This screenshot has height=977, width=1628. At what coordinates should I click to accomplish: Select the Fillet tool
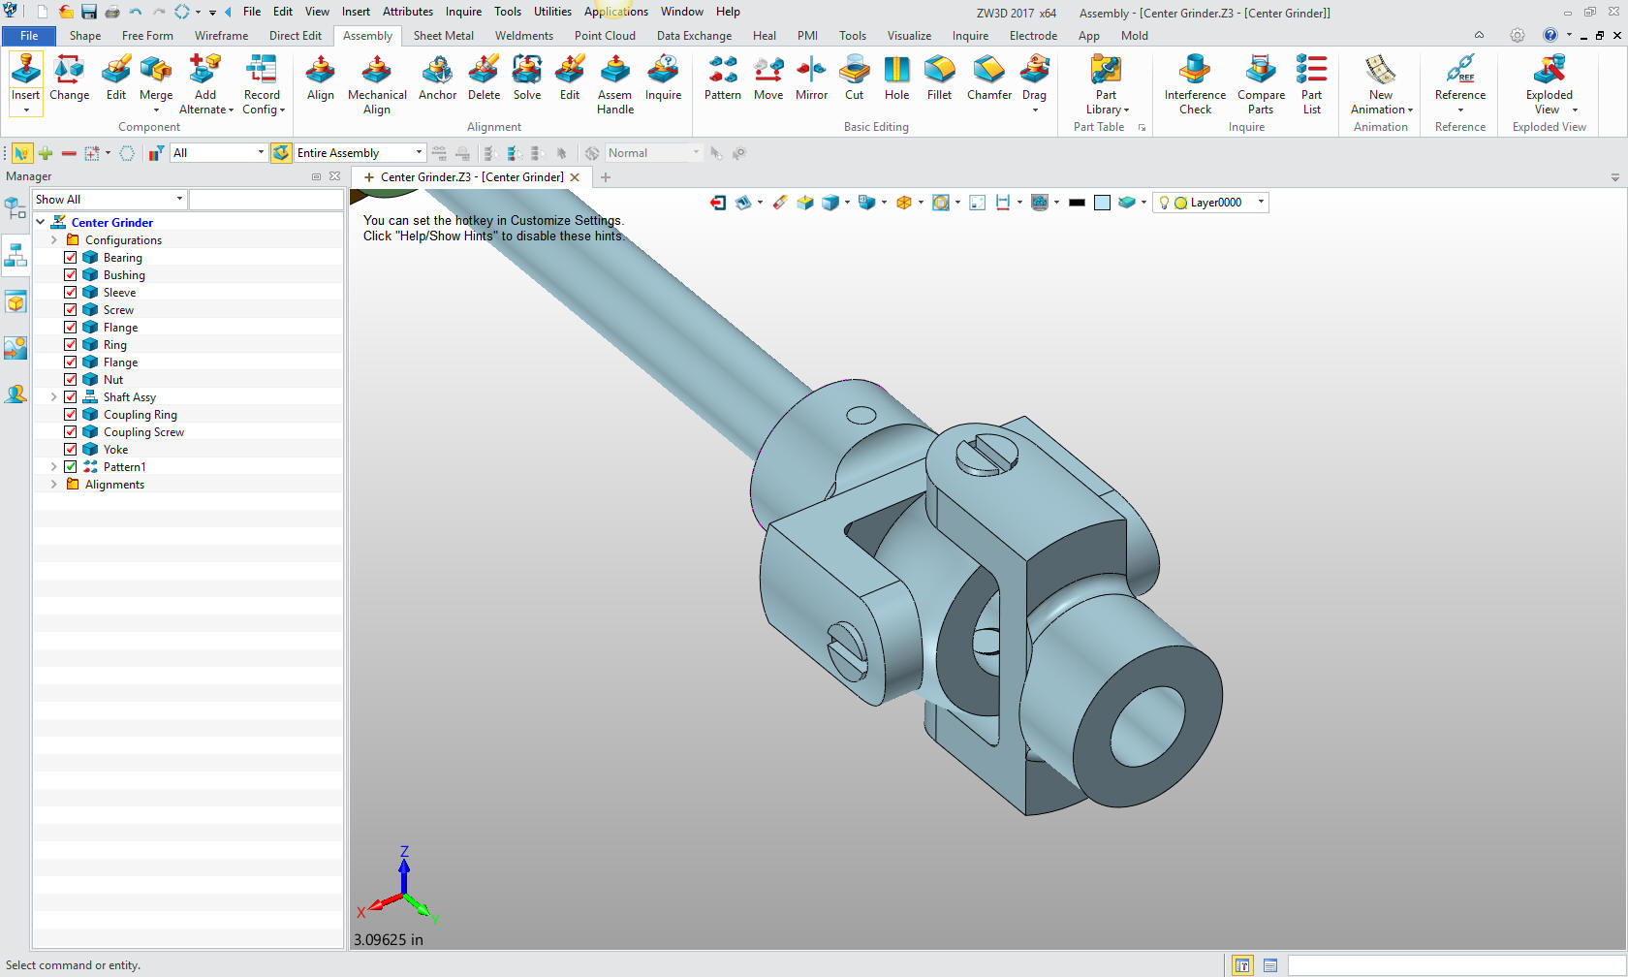[x=939, y=78]
